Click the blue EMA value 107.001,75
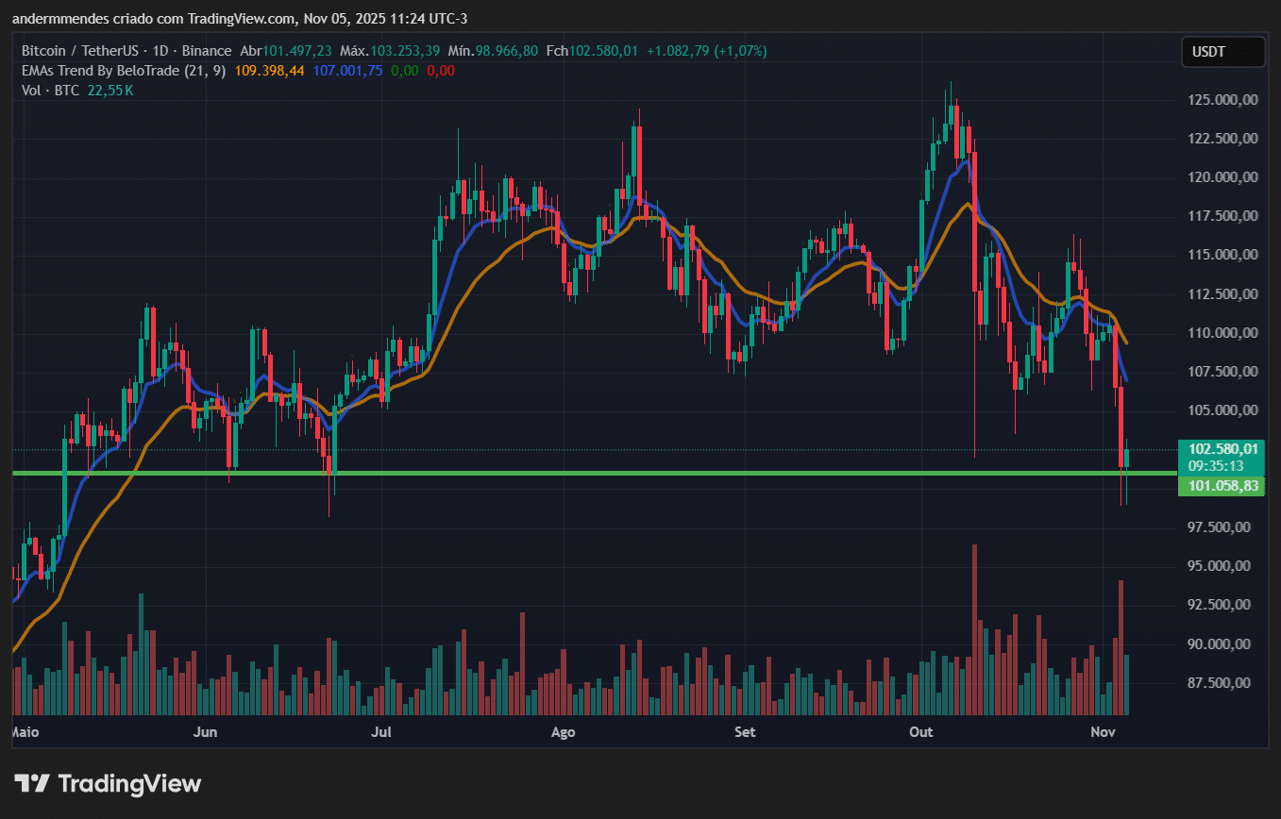The height and width of the screenshot is (819, 1281). point(347,70)
